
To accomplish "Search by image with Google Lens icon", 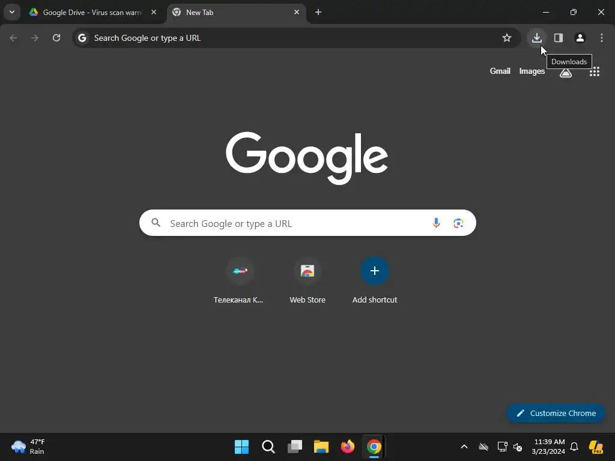I will pyautogui.click(x=458, y=223).
